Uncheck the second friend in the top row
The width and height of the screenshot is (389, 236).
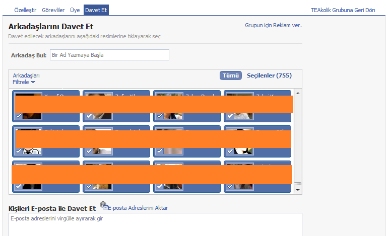tap(89, 116)
